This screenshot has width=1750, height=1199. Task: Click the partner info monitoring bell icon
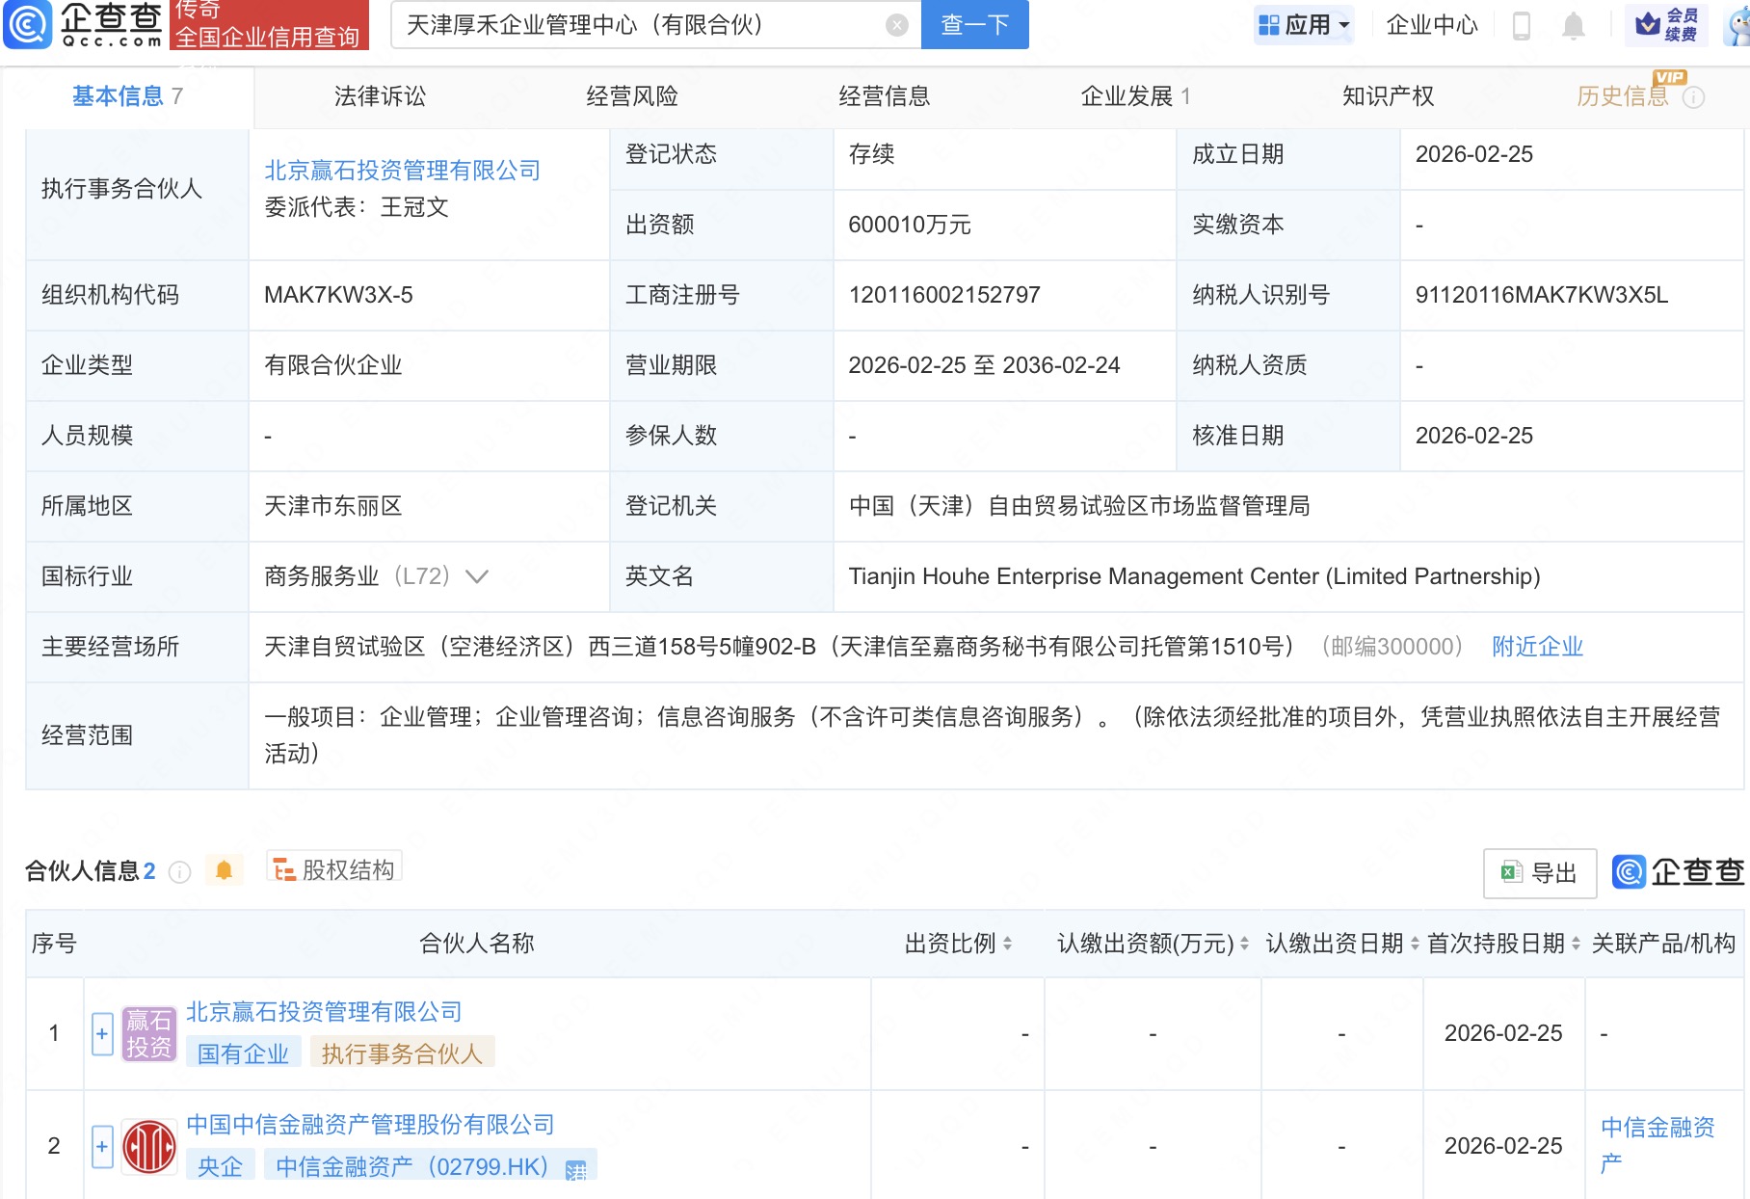click(x=224, y=871)
